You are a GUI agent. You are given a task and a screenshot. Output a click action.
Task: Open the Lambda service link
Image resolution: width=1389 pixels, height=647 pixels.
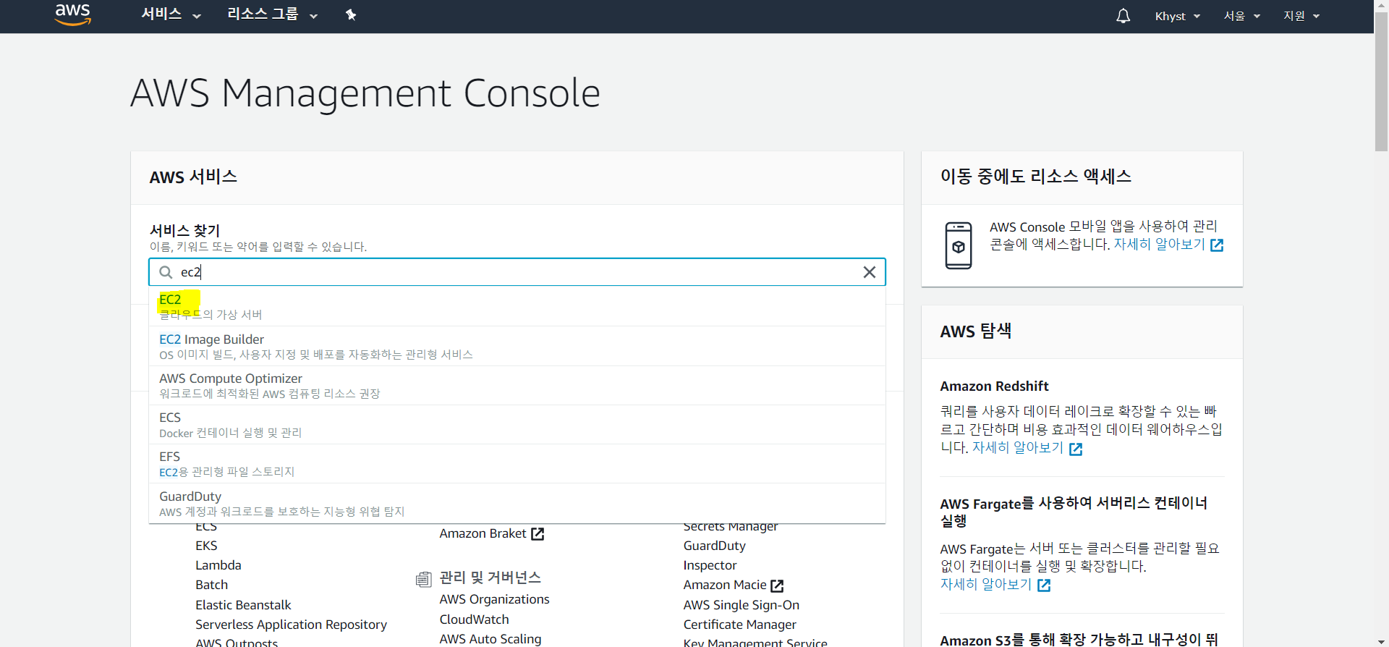[218, 565]
